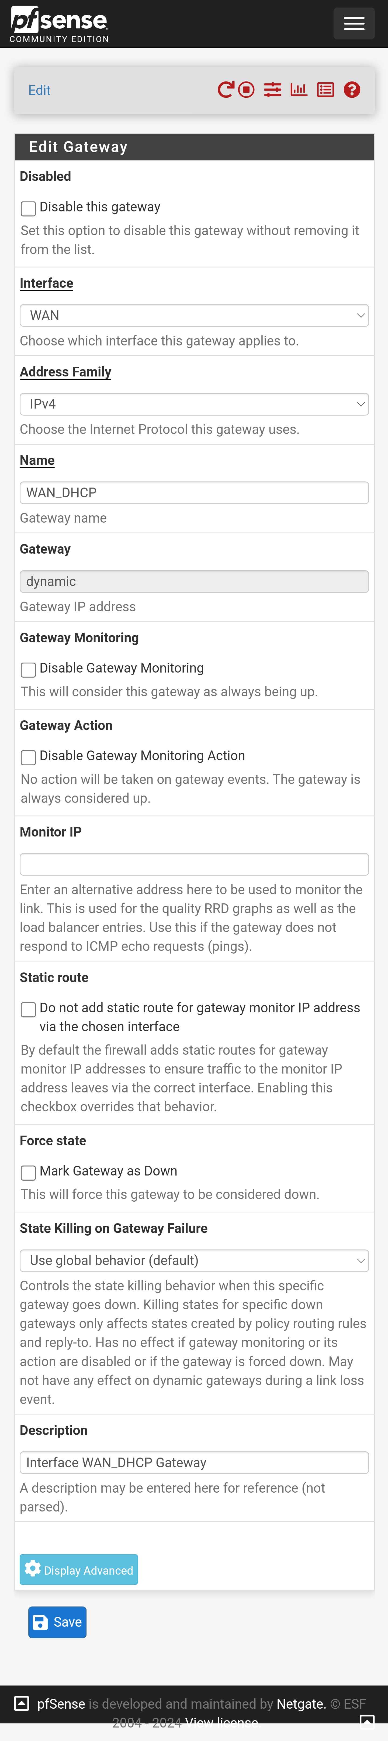Open the Interface WAN dropdown
Screen dimensions: 388x1741
(194, 316)
